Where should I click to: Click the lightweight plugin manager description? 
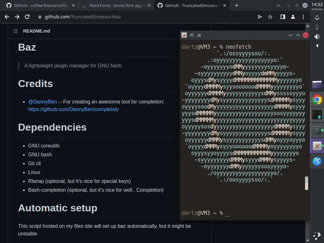pyautogui.click(x=73, y=66)
